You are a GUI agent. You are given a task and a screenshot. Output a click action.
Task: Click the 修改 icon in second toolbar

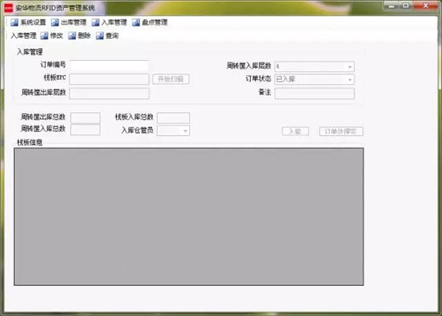pos(44,36)
